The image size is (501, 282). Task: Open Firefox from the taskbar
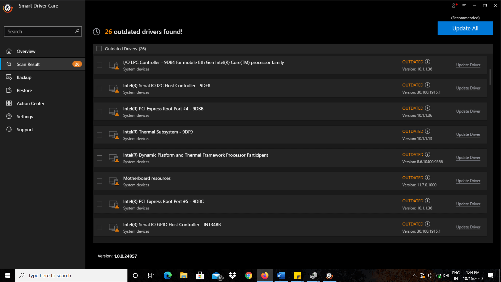pyautogui.click(x=265, y=275)
